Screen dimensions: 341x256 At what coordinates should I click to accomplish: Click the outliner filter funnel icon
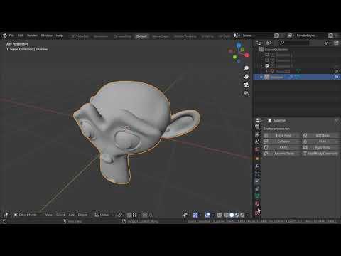click(326, 43)
